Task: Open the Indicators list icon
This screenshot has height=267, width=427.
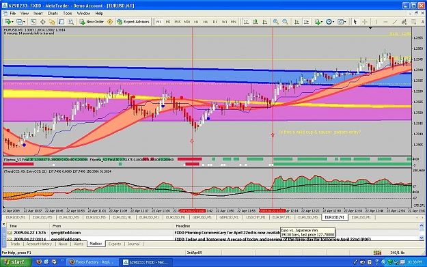Action: pyautogui.click(x=317, y=22)
